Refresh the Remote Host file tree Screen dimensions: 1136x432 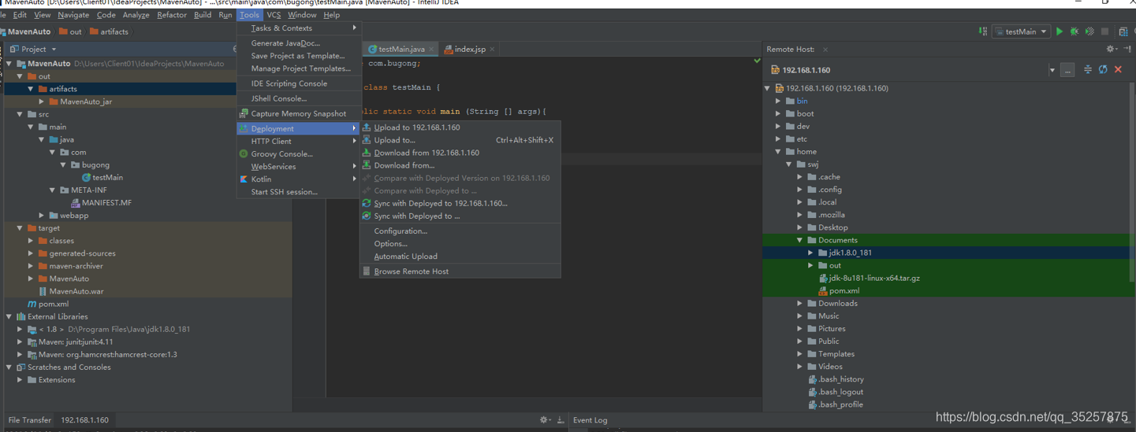[x=1103, y=69]
